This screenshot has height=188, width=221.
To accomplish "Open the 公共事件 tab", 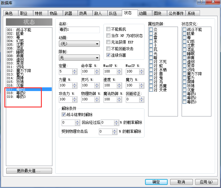I will click(176, 13).
